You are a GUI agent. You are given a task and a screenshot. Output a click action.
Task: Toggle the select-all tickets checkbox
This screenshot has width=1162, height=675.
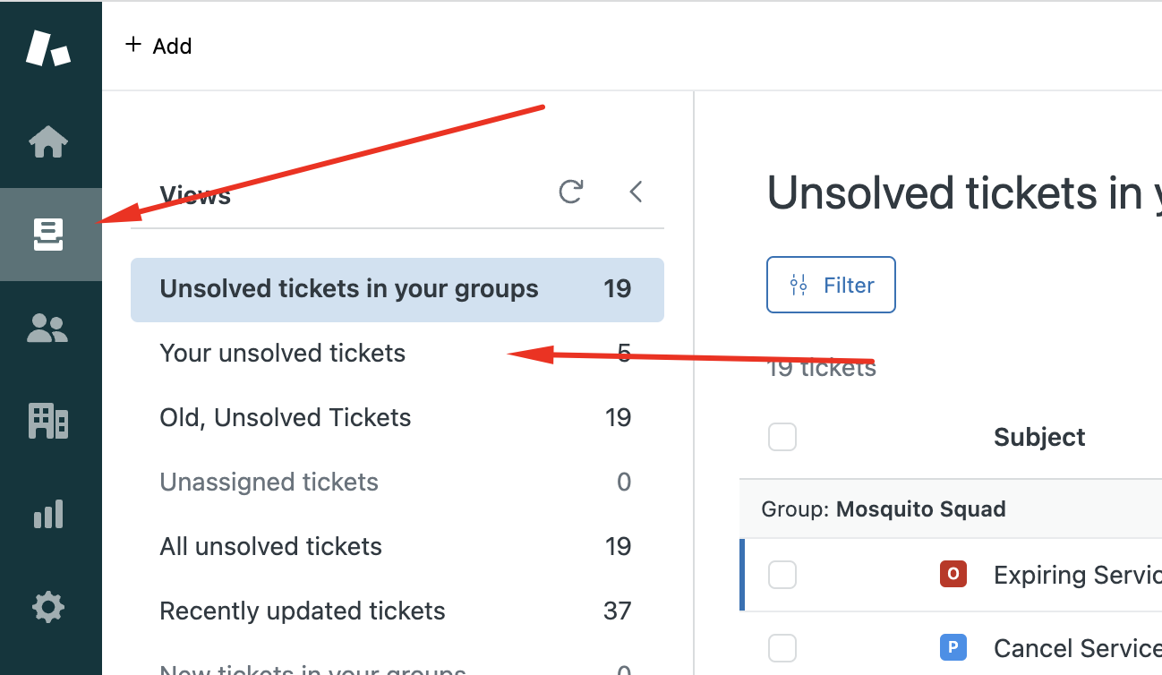click(782, 437)
